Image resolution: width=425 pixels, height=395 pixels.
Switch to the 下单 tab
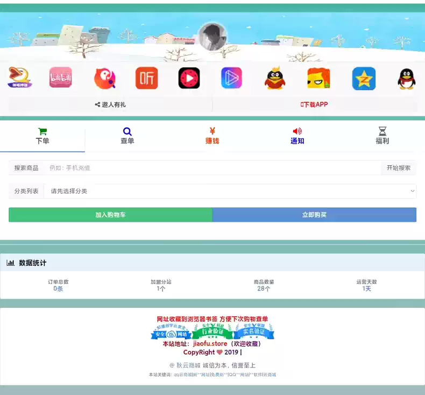(x=42, y=136)
